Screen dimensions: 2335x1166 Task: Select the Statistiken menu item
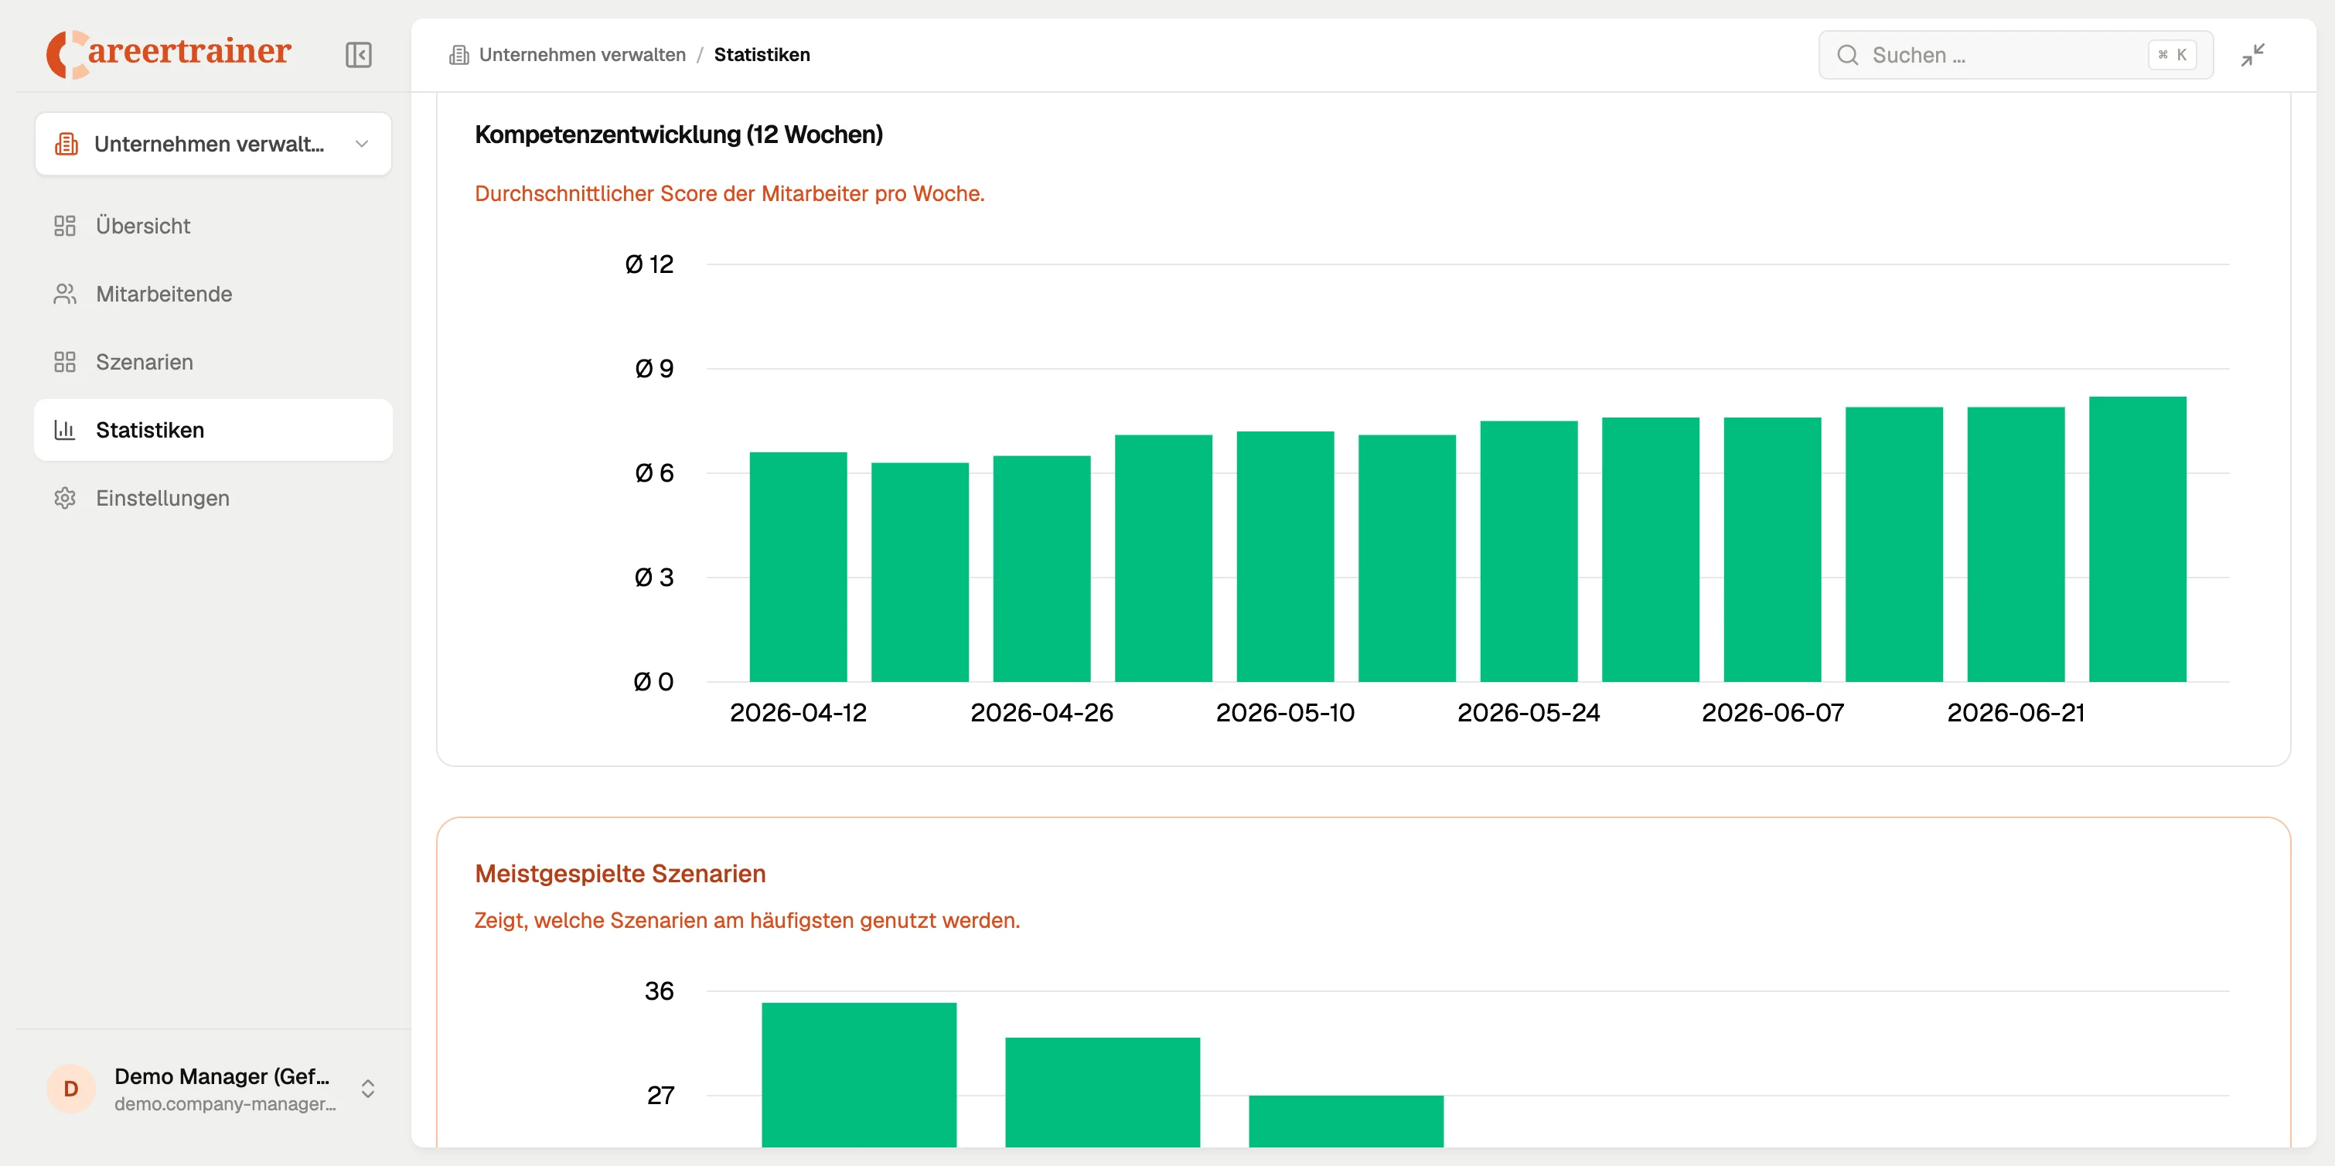tap(213, 430)
